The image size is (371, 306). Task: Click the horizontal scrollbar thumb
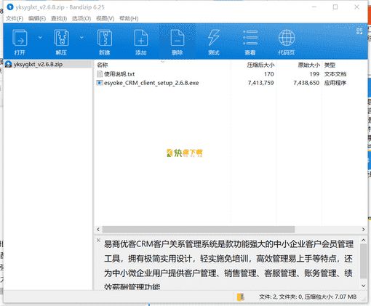(x=199, y=229)
